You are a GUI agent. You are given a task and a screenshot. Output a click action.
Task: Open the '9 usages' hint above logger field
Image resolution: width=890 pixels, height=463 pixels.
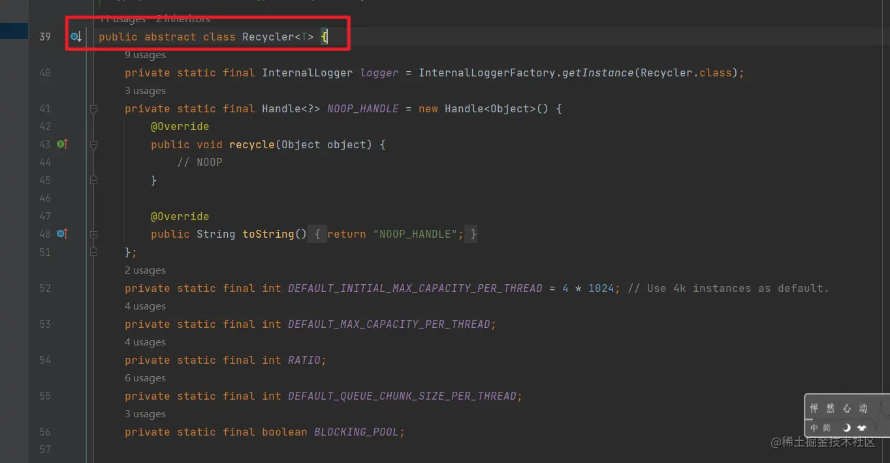pos(145,55)
